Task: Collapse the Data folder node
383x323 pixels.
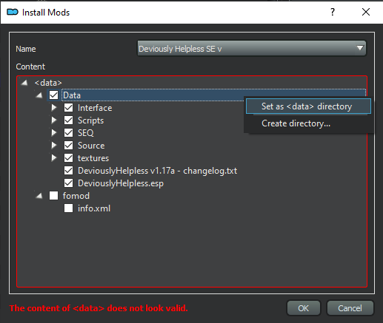Action: point(39,95)
